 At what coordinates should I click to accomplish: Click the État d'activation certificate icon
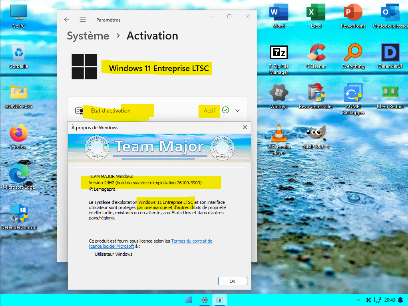(x=79, y=111)
